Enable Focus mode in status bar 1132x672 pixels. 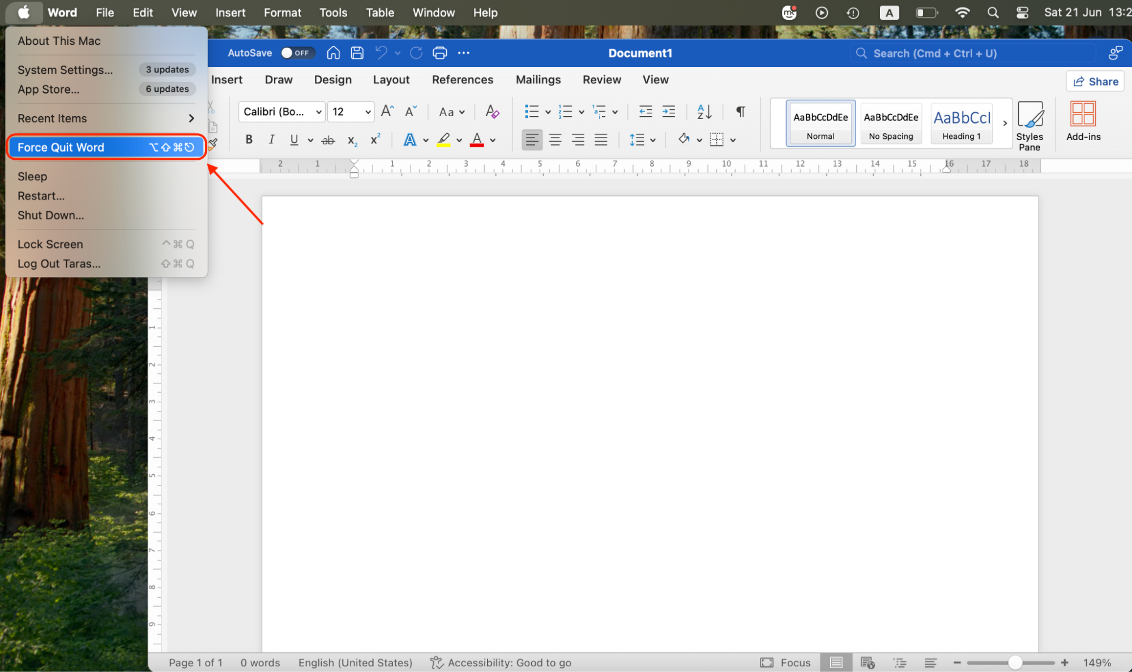[x=785, y=662]
